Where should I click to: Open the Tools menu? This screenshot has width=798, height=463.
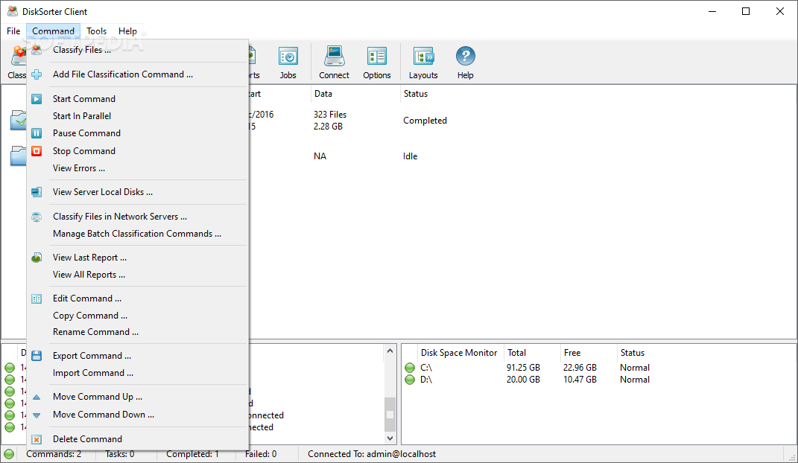pyautogui.click(x=96, y=31)
